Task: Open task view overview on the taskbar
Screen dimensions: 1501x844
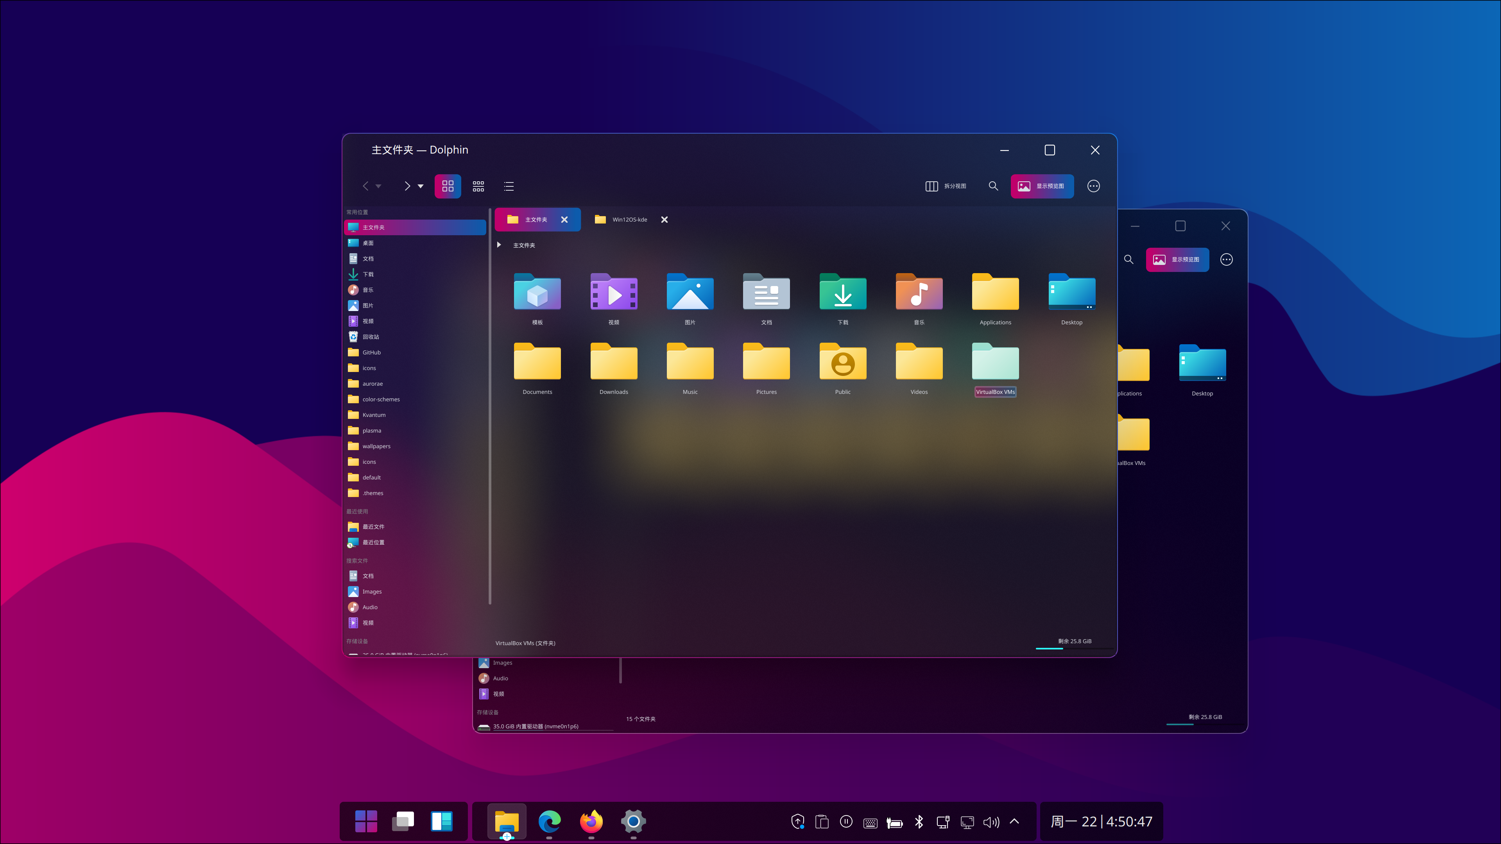Action: [x=403, y=822]
